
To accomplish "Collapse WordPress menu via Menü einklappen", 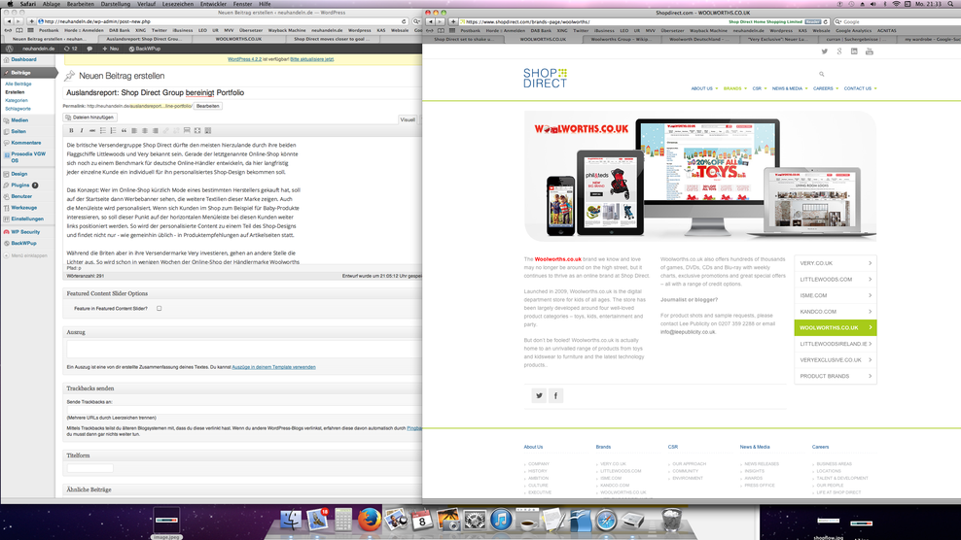I will (25, 255).
